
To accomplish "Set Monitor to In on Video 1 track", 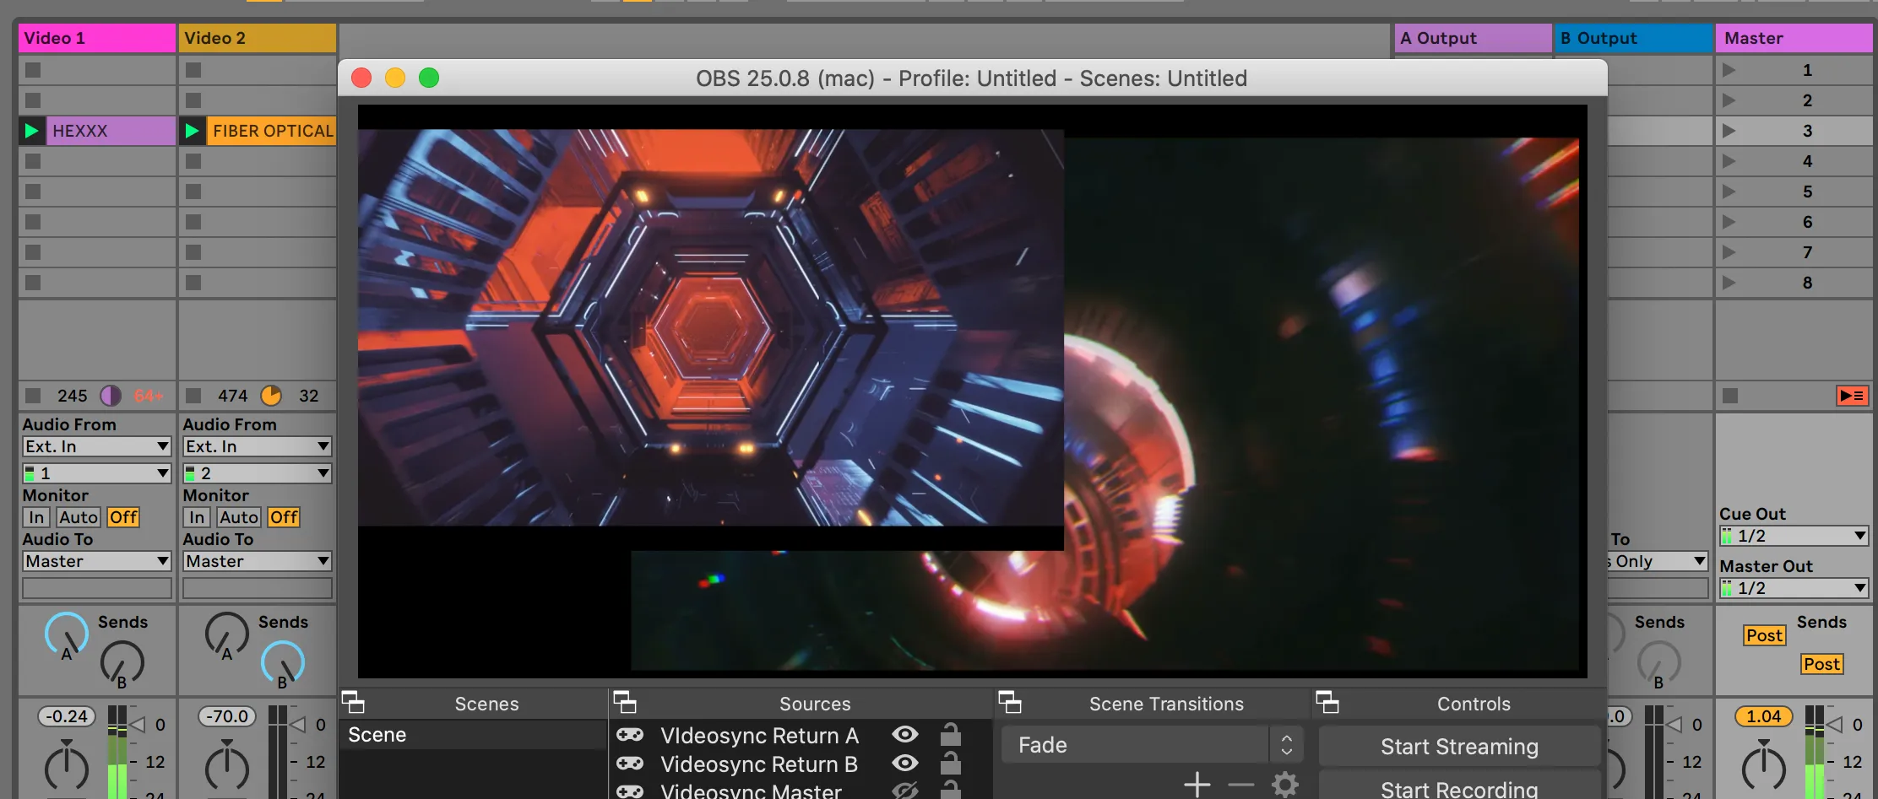I will (x=35, y=517).
